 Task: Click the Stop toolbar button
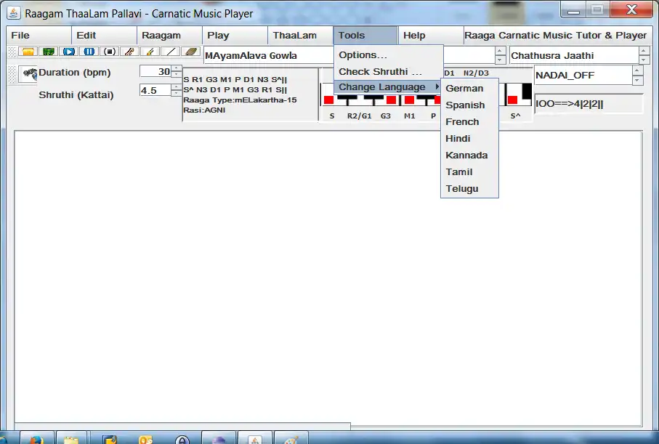point(110,52)
